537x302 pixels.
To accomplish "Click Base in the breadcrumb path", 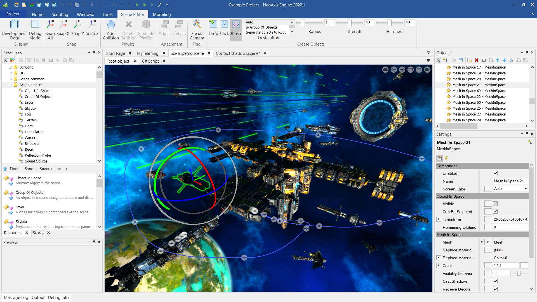I will tap(29, 169).
